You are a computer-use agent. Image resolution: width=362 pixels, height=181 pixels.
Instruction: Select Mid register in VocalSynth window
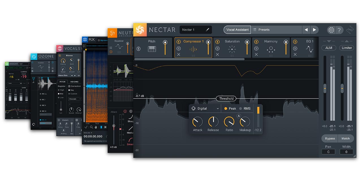click(x=60, y=94)
